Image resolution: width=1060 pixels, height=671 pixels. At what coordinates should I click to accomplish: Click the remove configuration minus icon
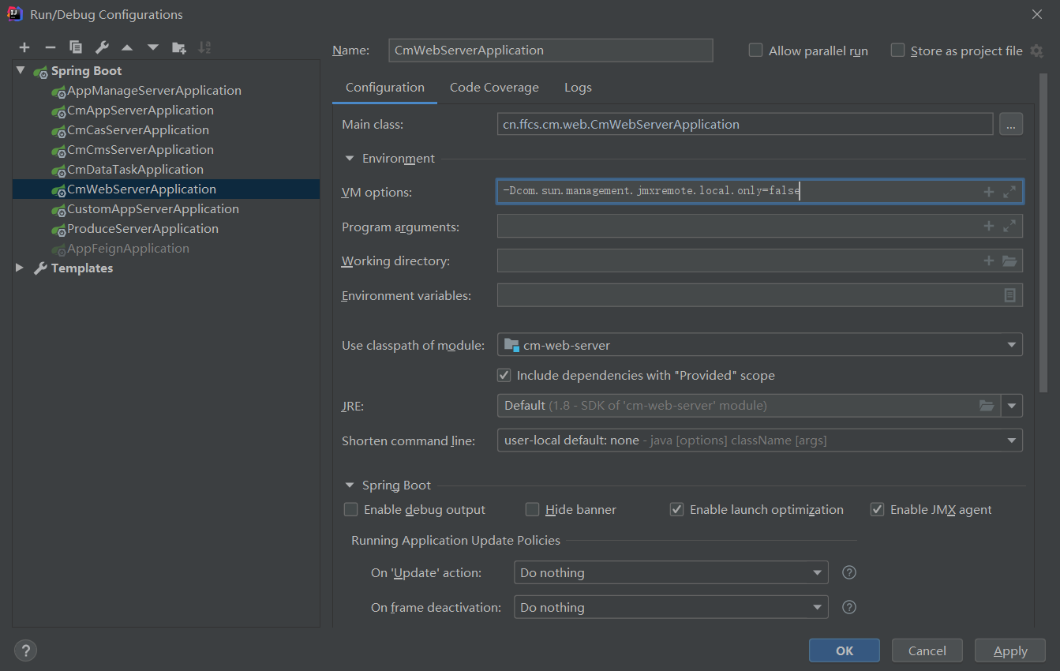50,47
